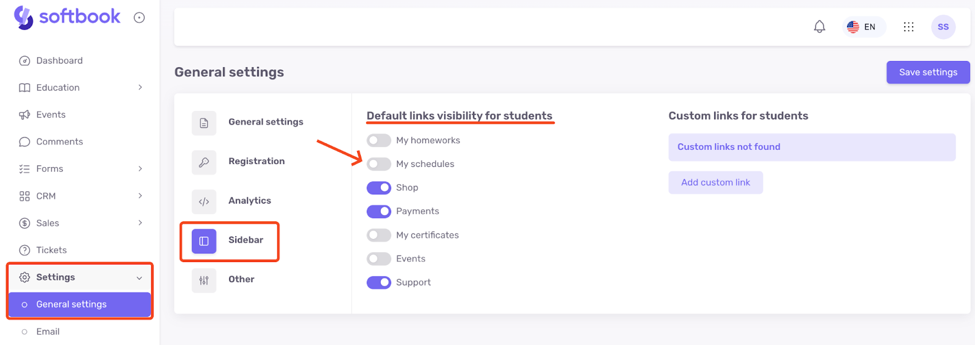Select the Analytics code icon
975x345 pixels.
coord(204,202)
